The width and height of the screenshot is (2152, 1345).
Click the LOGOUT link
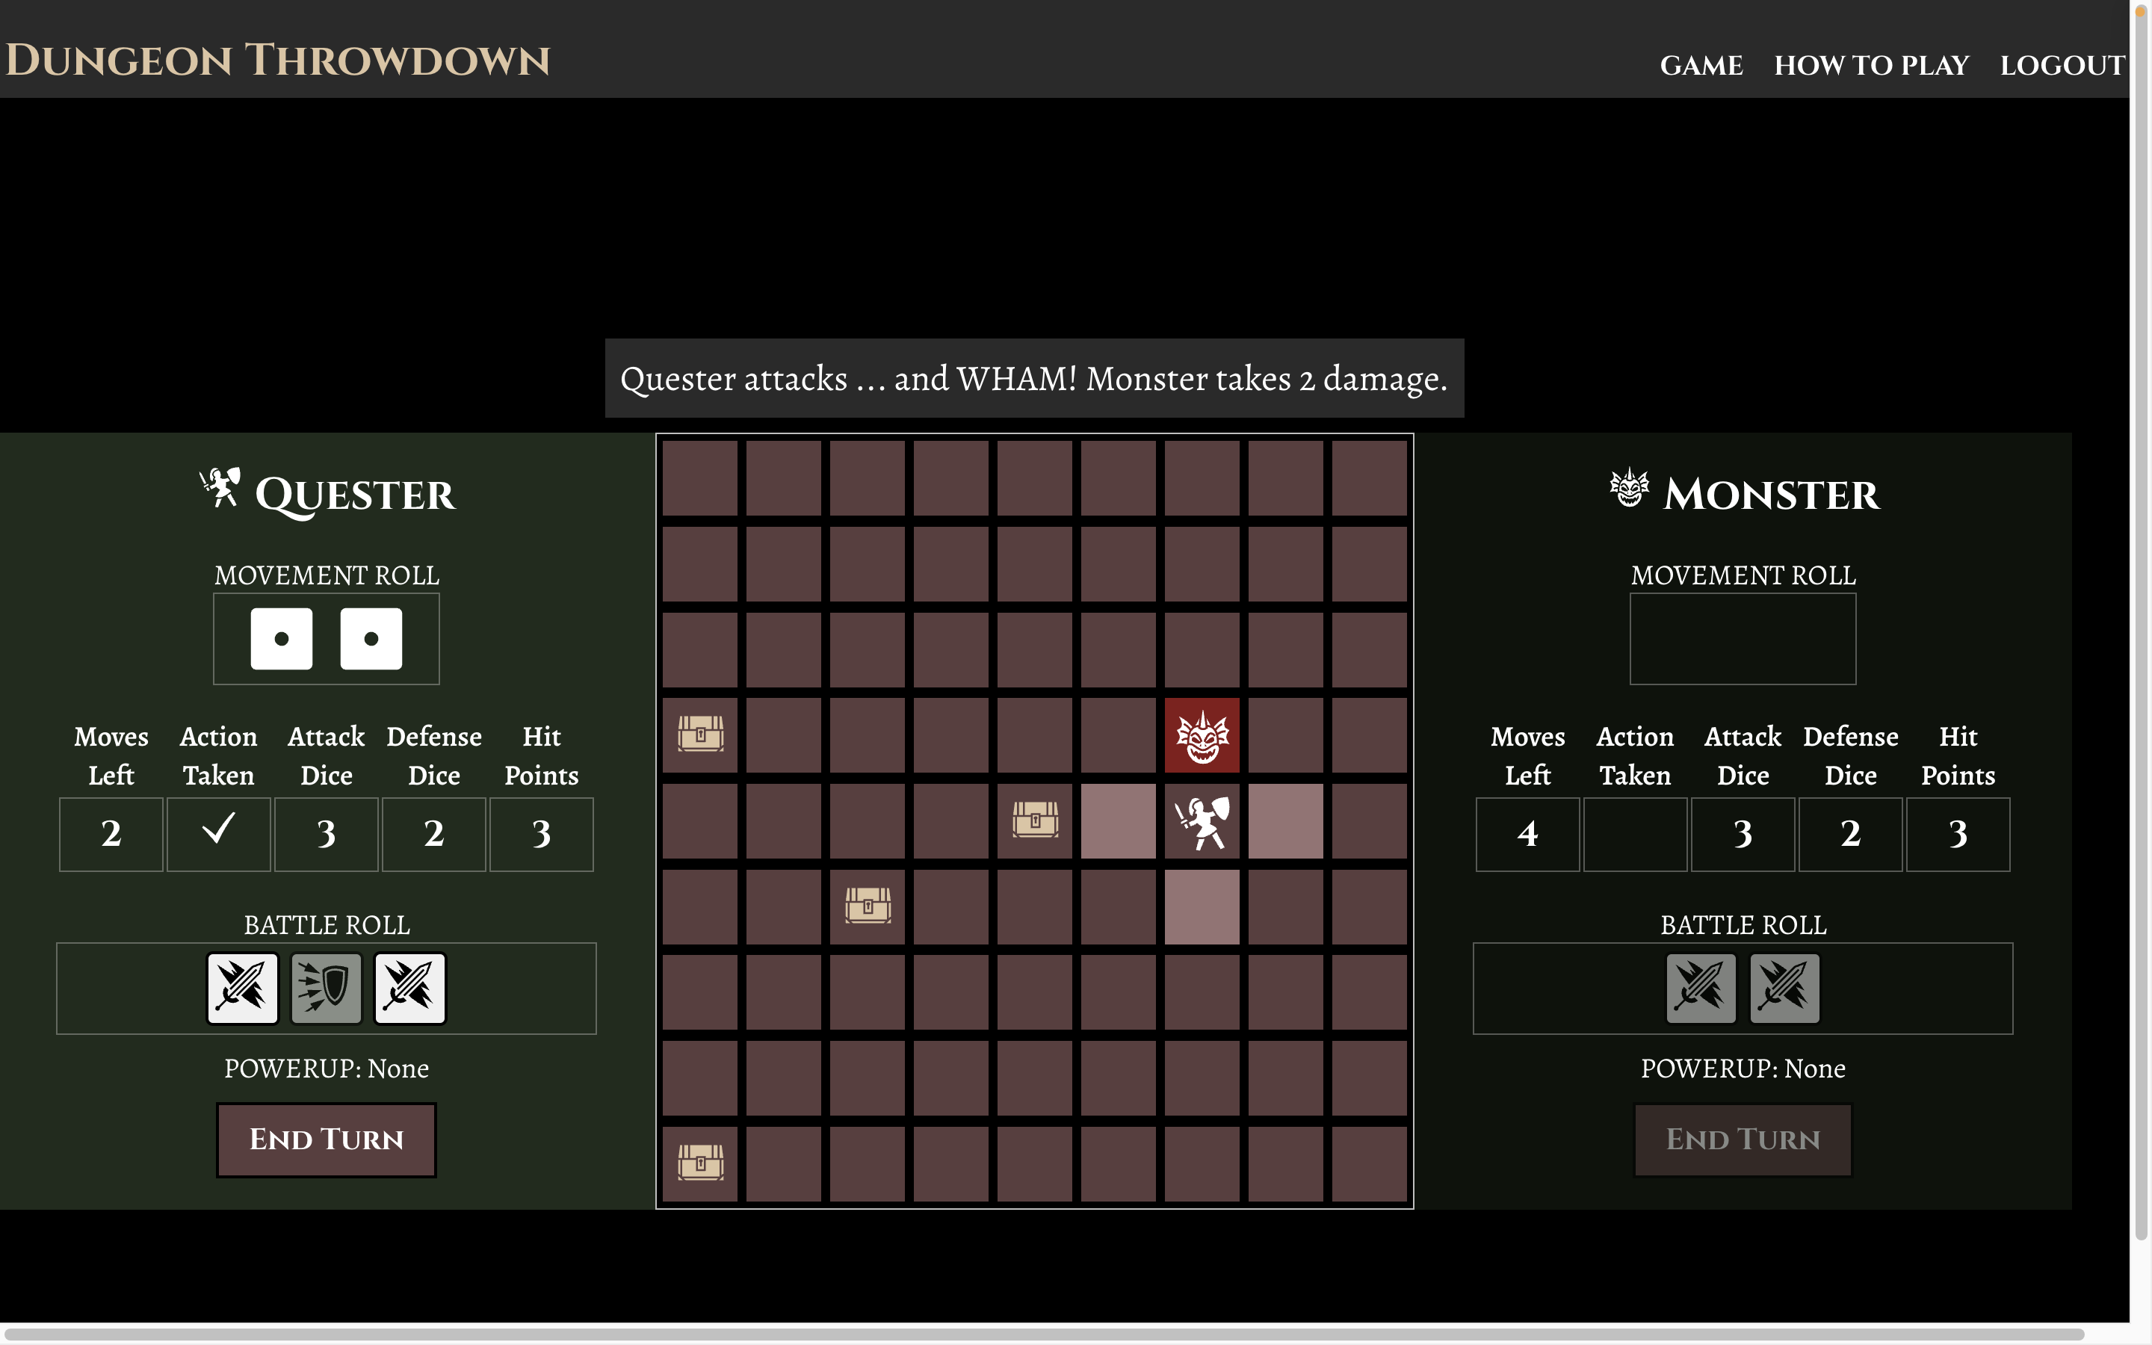(2062, 65)
